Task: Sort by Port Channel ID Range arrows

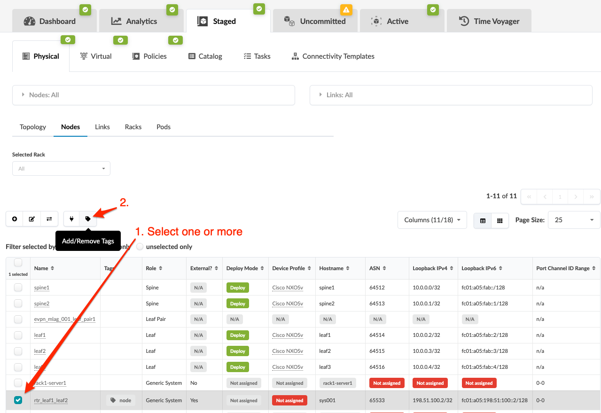Action: pos(594,268)
